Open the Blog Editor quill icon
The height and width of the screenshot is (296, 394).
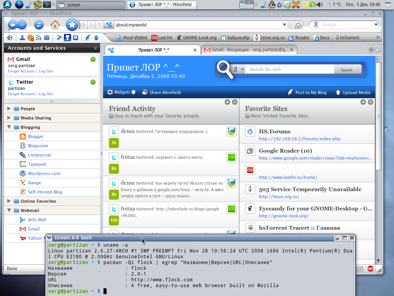(x=88, y=38)
